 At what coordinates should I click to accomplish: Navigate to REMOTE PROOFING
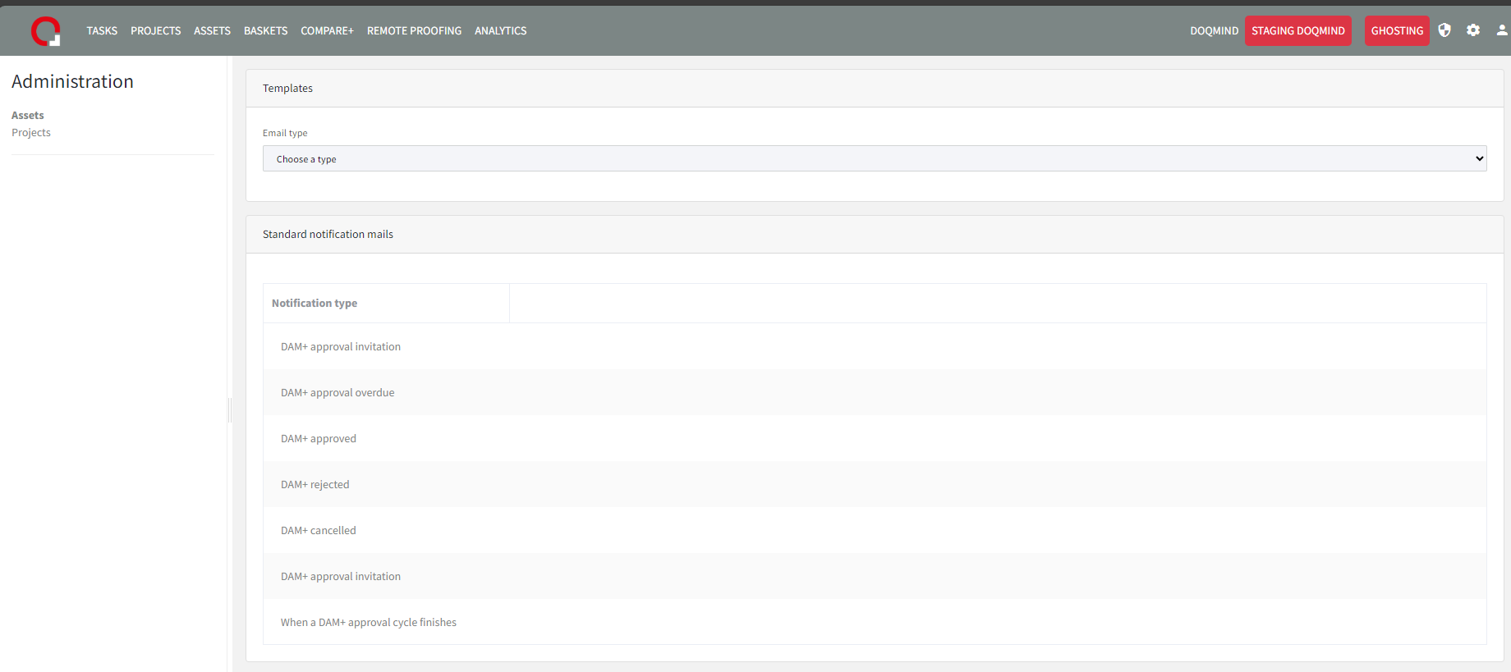(414, 31)
